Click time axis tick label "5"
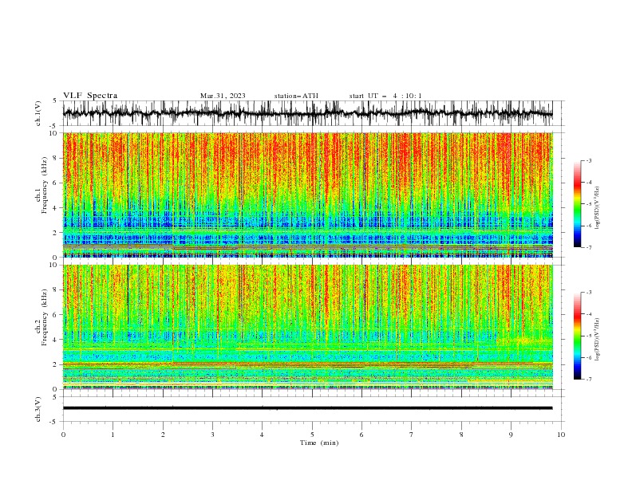This screenshot has height=488, width=632. tap(312, 435)
